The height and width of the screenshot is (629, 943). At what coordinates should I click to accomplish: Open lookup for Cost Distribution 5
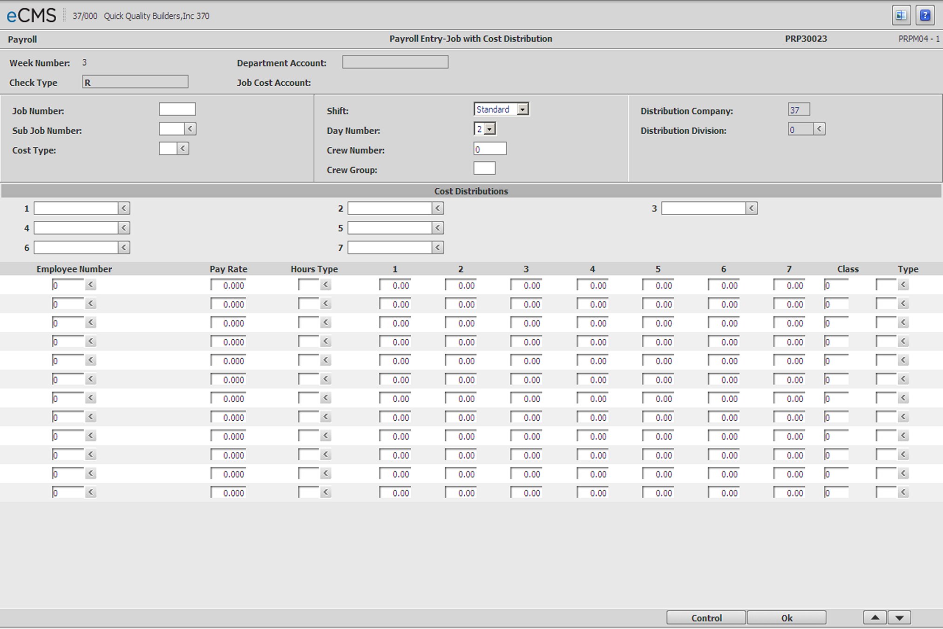coord(438,228)
